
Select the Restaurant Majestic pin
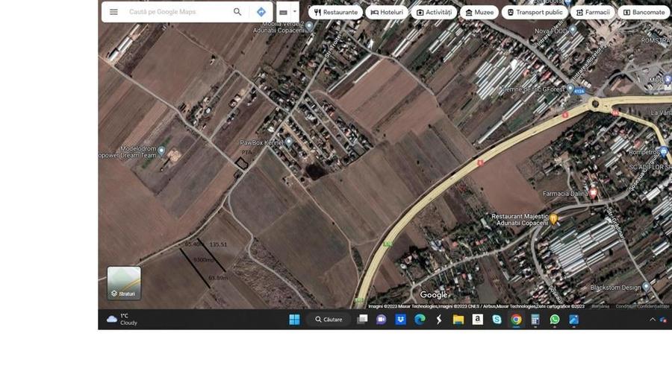coord(553,219)
